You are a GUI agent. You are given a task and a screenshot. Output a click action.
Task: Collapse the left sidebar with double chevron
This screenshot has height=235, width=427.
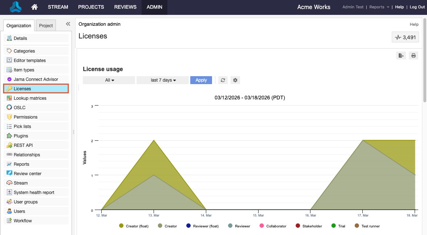click(68, 24)
